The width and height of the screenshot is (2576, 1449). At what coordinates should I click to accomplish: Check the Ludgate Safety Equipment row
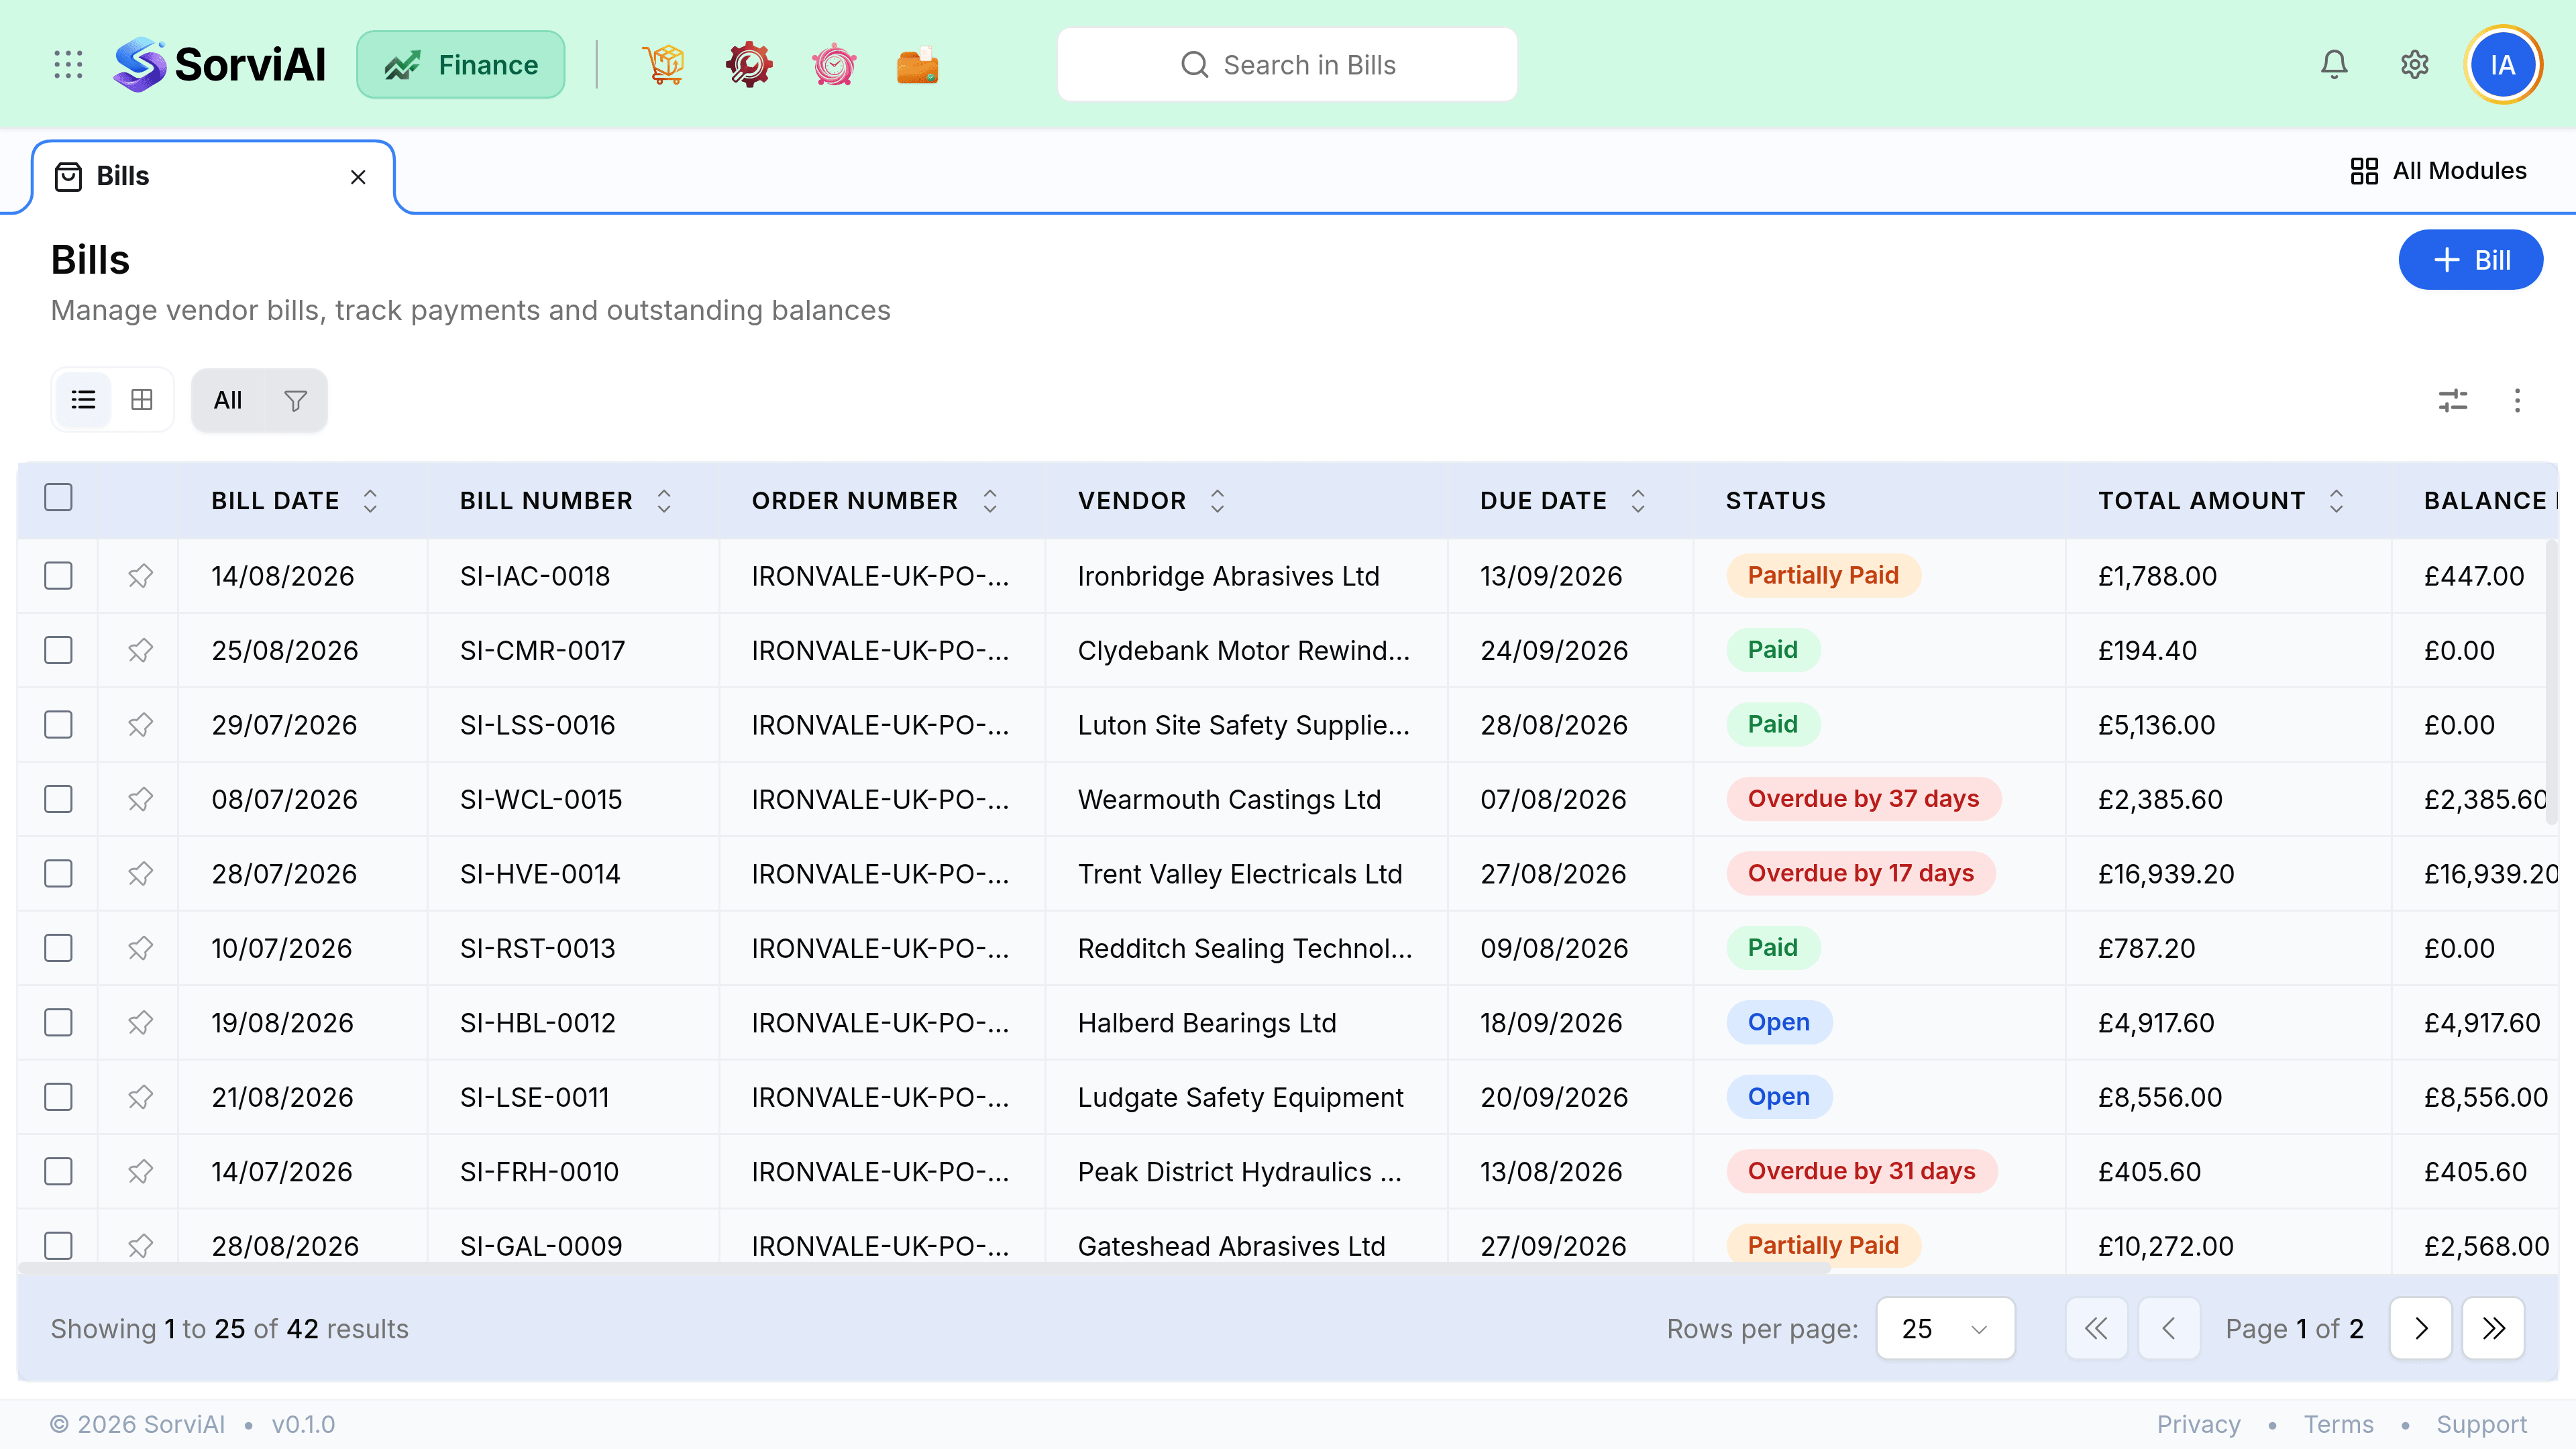click(59, 1097)
